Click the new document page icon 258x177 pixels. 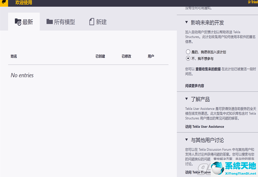tap(92, 22)
